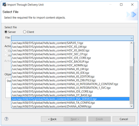Choose HANA_XS_EDITOR.tgz file entry

tap(71, 76)
